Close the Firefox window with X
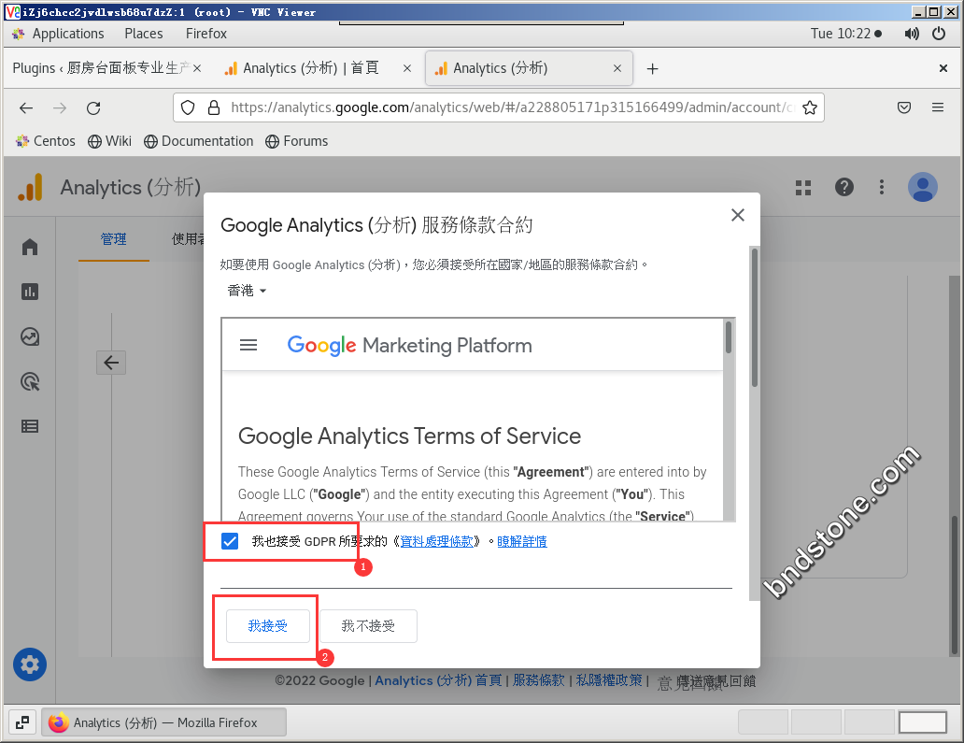This screenshot has width=964, height=743. (943, 68)
